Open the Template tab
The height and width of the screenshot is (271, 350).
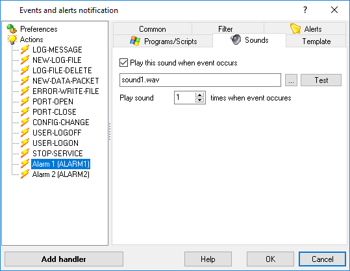(316, 41)
